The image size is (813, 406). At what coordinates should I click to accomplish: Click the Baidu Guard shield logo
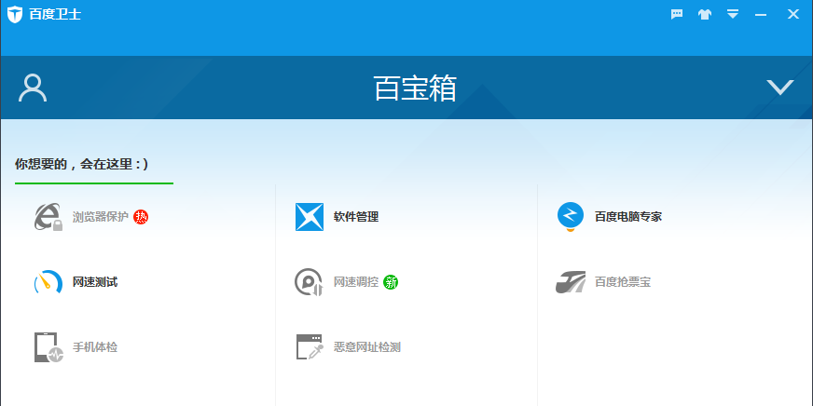click(x=15, y=15)
